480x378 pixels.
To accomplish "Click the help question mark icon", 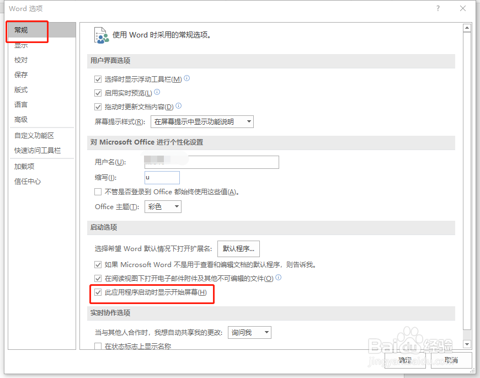I will pos(438,8).
